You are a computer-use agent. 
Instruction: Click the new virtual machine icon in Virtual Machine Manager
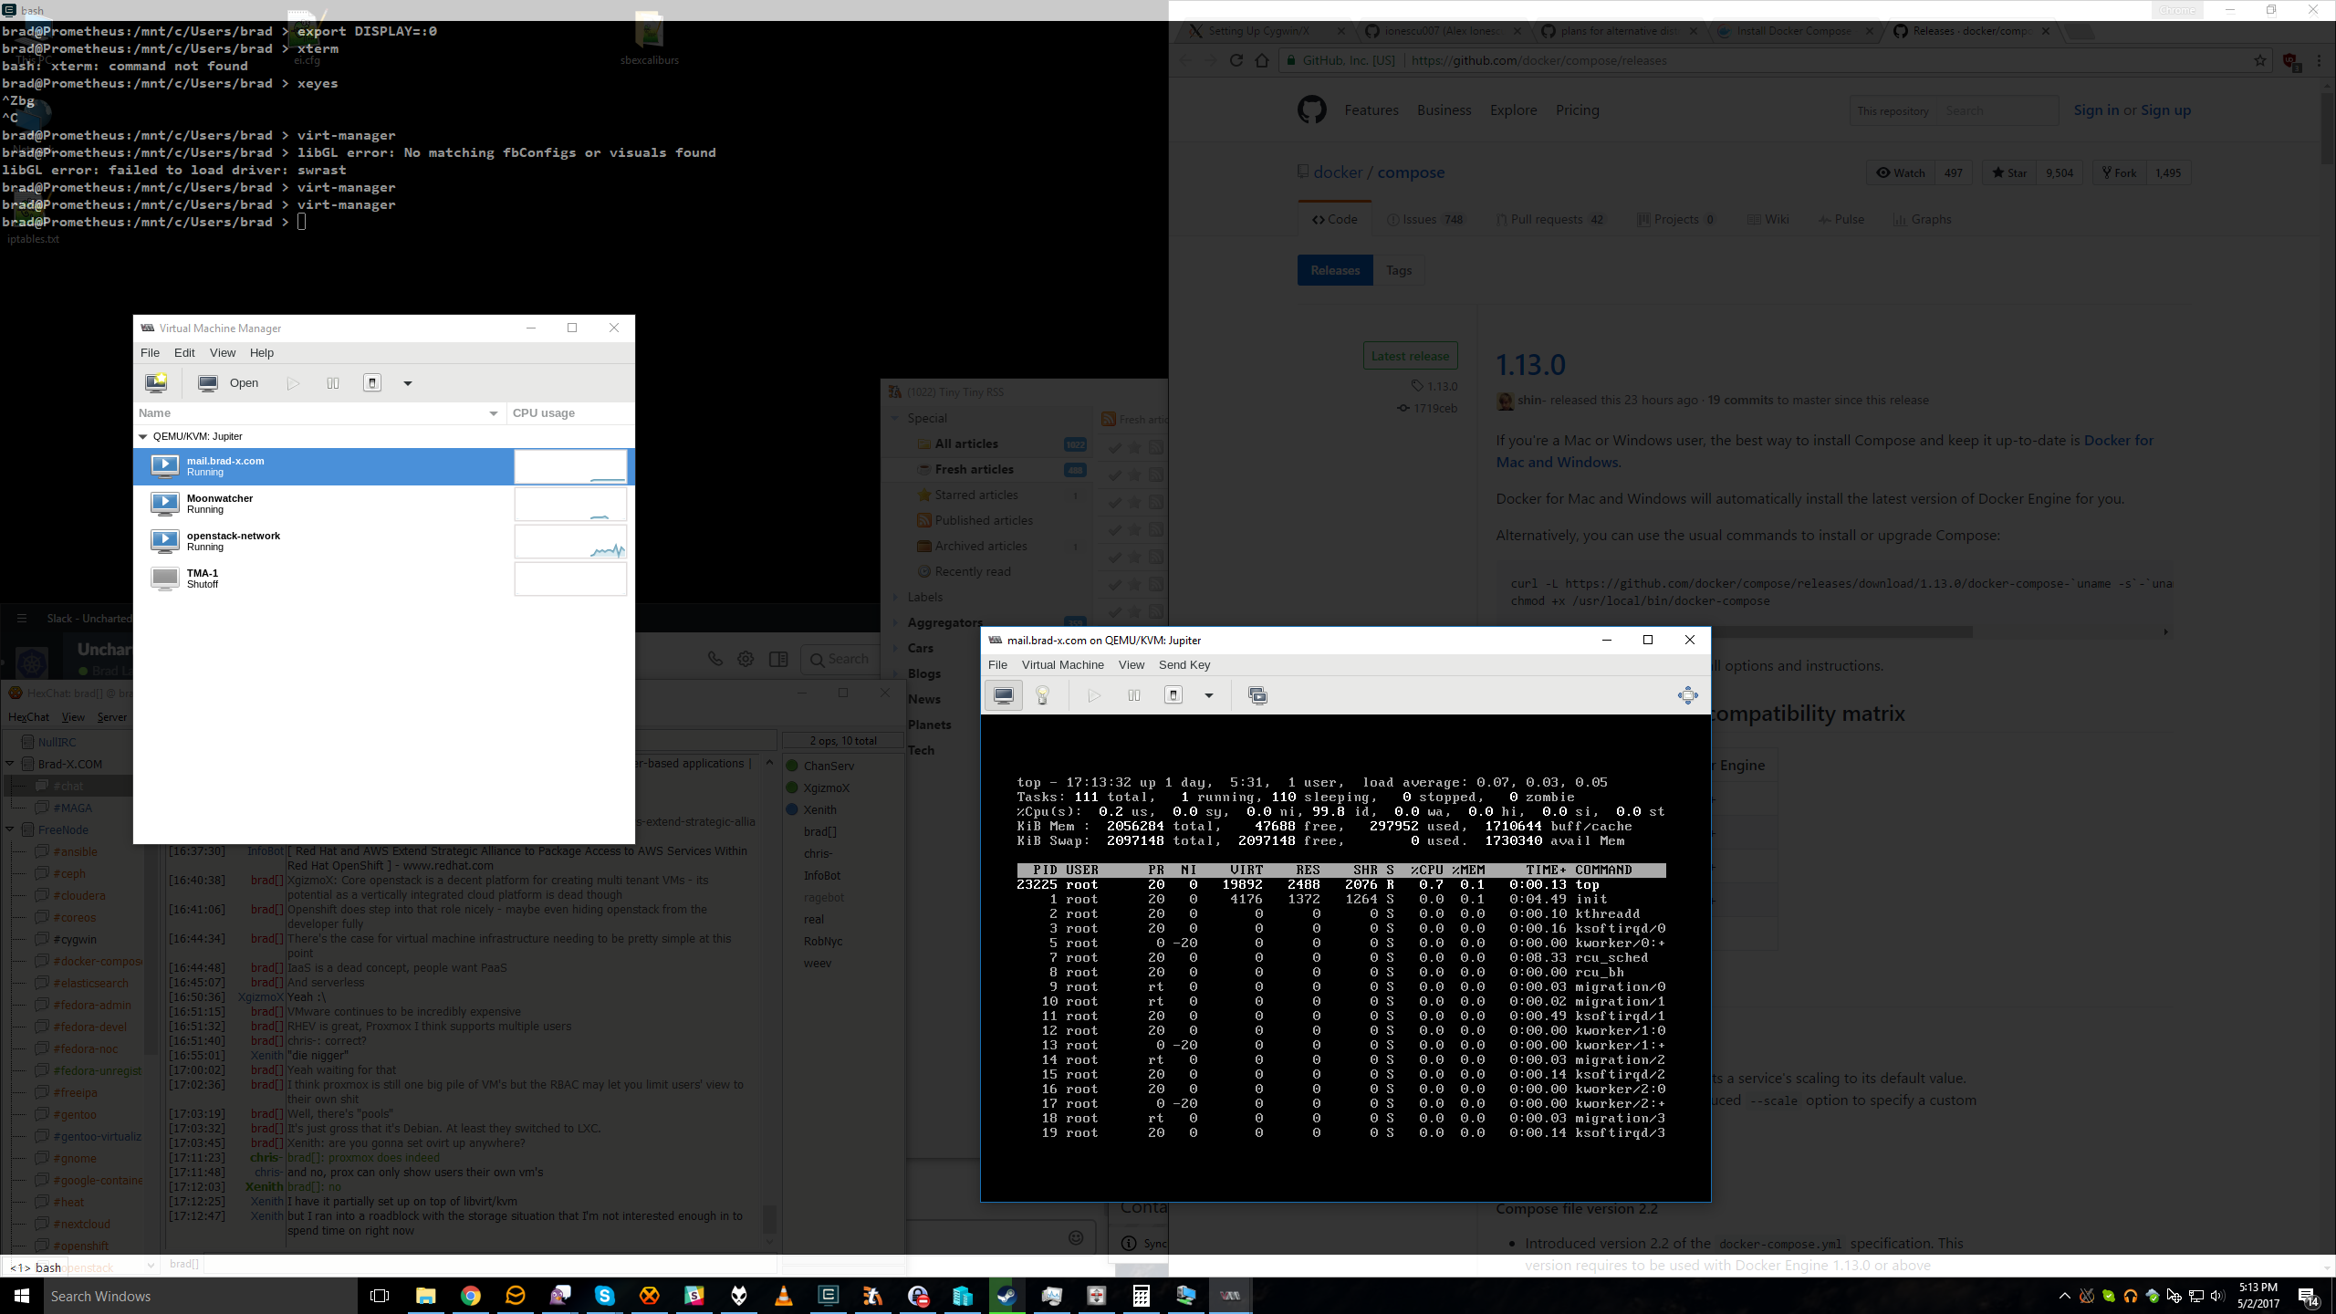(x=156, y=383)
